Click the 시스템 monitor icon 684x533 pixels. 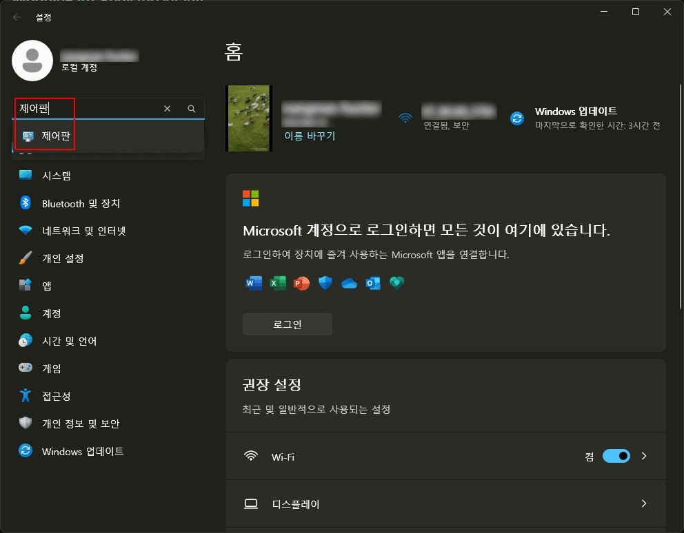(x=26, y=175)
